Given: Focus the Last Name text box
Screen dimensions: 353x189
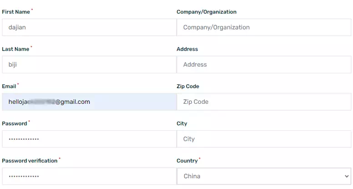Looking at the screenshot, I should click(x=89, y=65).
